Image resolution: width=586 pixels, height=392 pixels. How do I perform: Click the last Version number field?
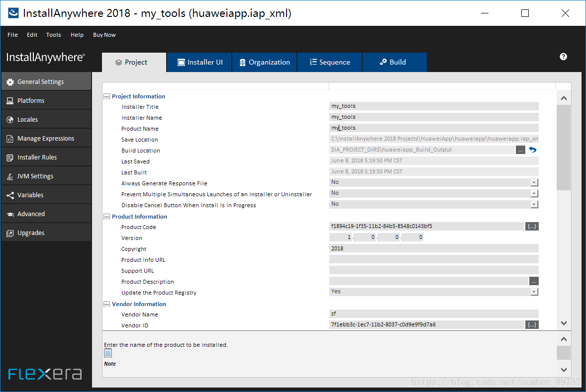pyautogui.click(x=412, y=237)
